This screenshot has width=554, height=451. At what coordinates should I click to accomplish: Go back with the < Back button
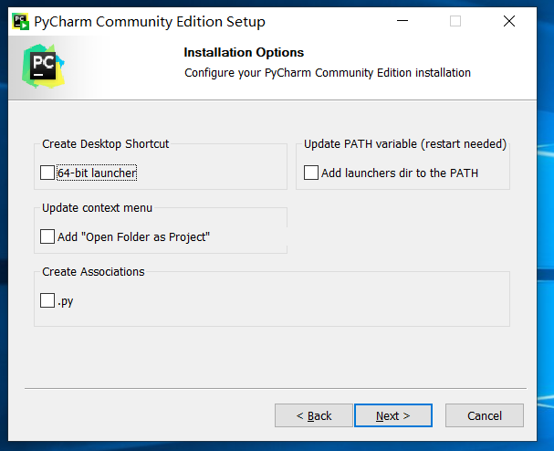pyautogui.click(x=314, y=415)
